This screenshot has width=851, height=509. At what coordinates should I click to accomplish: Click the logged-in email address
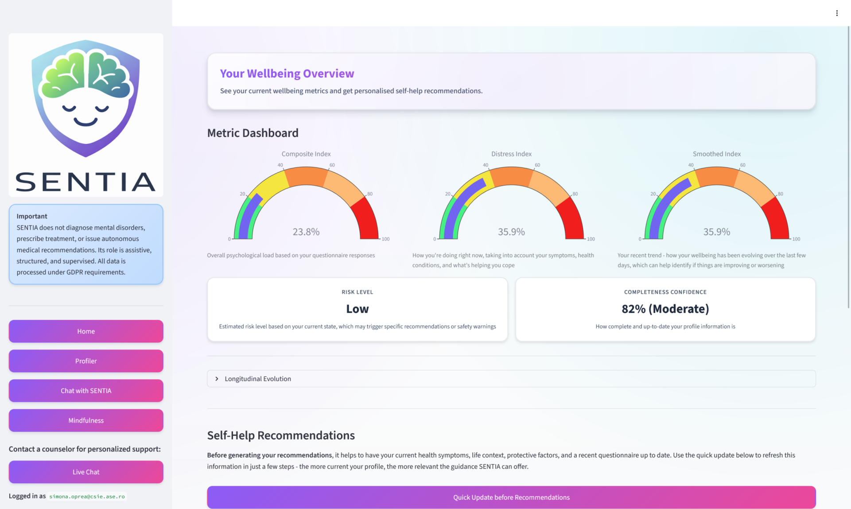point(87,497)
